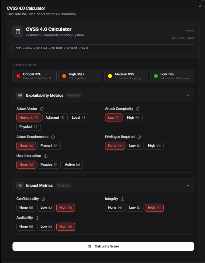Close the CVSS 4.0 Calculator dialog
This screenshot has height=263, width=205.
200,6
